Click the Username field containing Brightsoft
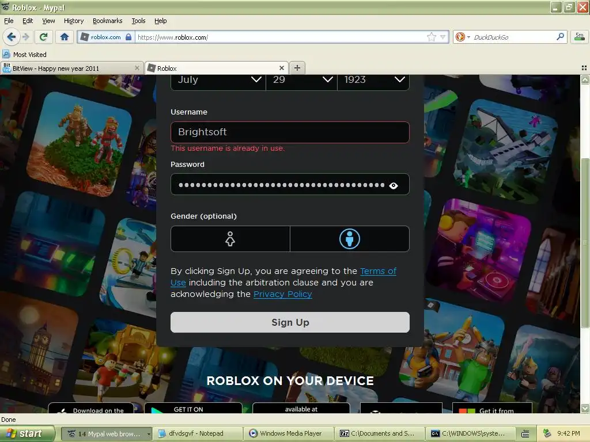The image size is (590, 442). tap(290, 132)
